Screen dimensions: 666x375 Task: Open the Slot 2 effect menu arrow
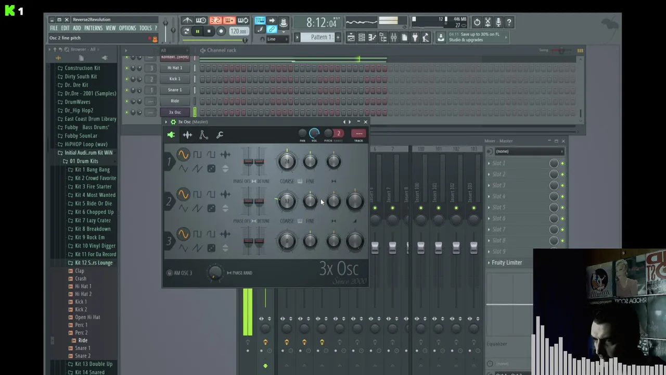pos(489,174)
